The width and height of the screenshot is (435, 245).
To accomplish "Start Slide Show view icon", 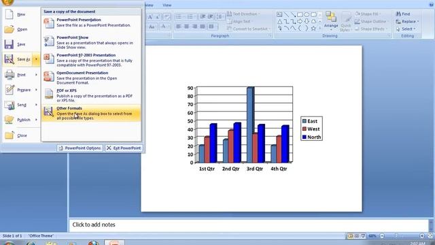I will tap(363, 236).
